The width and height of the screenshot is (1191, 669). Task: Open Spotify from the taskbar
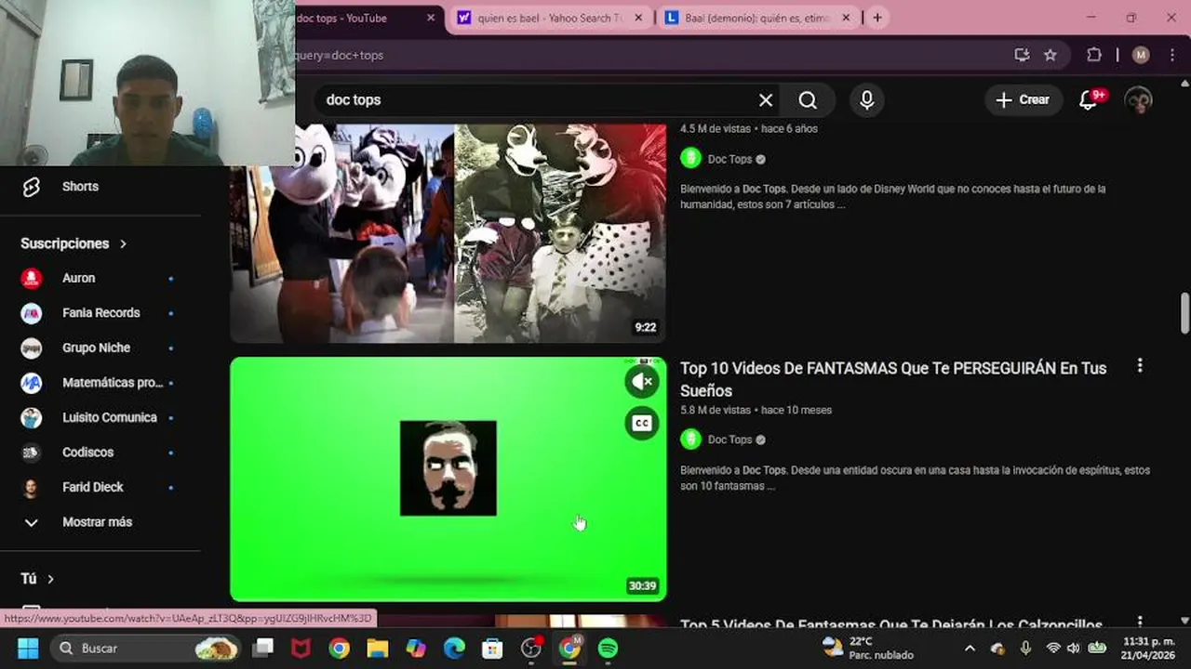[x=608, y=648]
